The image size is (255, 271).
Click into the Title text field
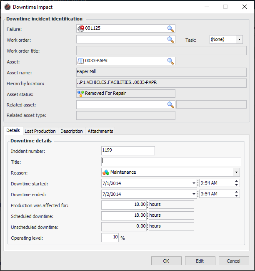171,162
